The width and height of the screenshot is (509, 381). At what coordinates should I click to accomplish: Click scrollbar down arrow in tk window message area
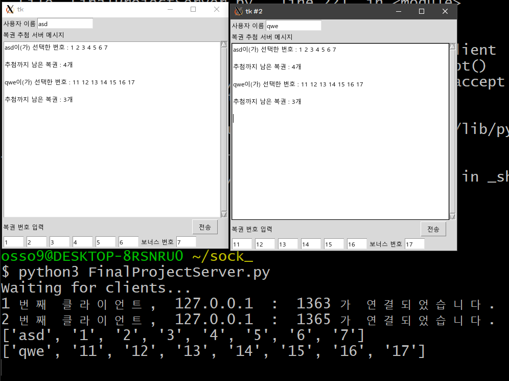point(224,214)
